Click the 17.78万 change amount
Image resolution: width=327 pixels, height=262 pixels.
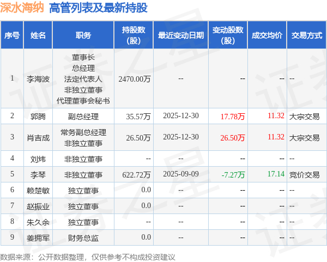[233, 117]
